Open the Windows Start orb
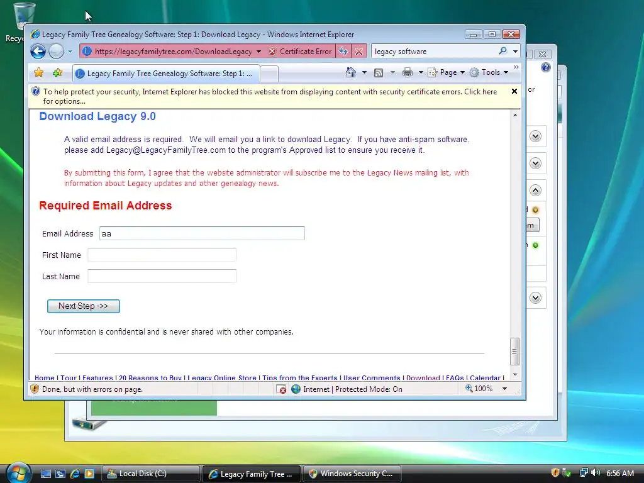Image resolution: width=644 pixels, height=483 pixels. coord(18,473)
